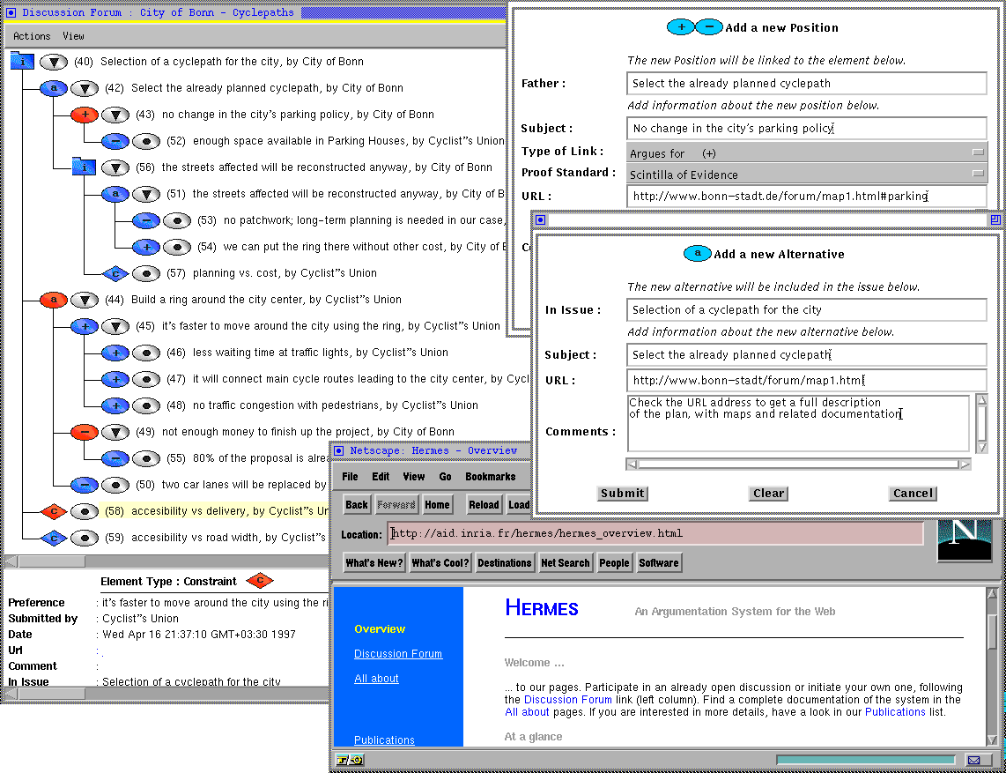Open the Type of Link dropdown

click(806, 152)
